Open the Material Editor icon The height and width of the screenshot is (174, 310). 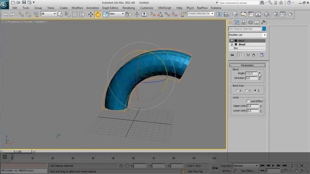pyautogui.click(x=266, y=14)
